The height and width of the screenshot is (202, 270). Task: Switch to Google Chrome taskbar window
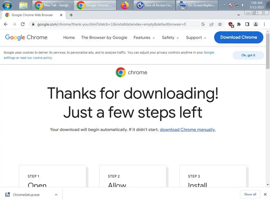click(x=95, y=5)
